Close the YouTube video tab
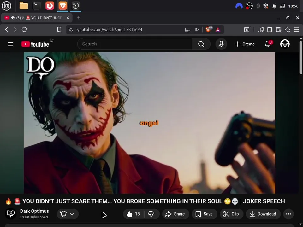 [68, 18]
